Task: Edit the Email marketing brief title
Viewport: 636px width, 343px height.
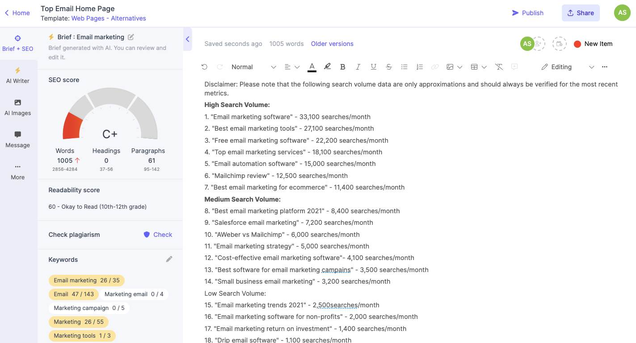Action: [x=131, y=37]
